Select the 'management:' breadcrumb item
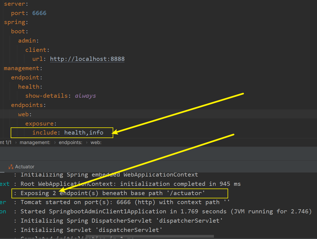317x239 pixels. click(x=35, y=142)
